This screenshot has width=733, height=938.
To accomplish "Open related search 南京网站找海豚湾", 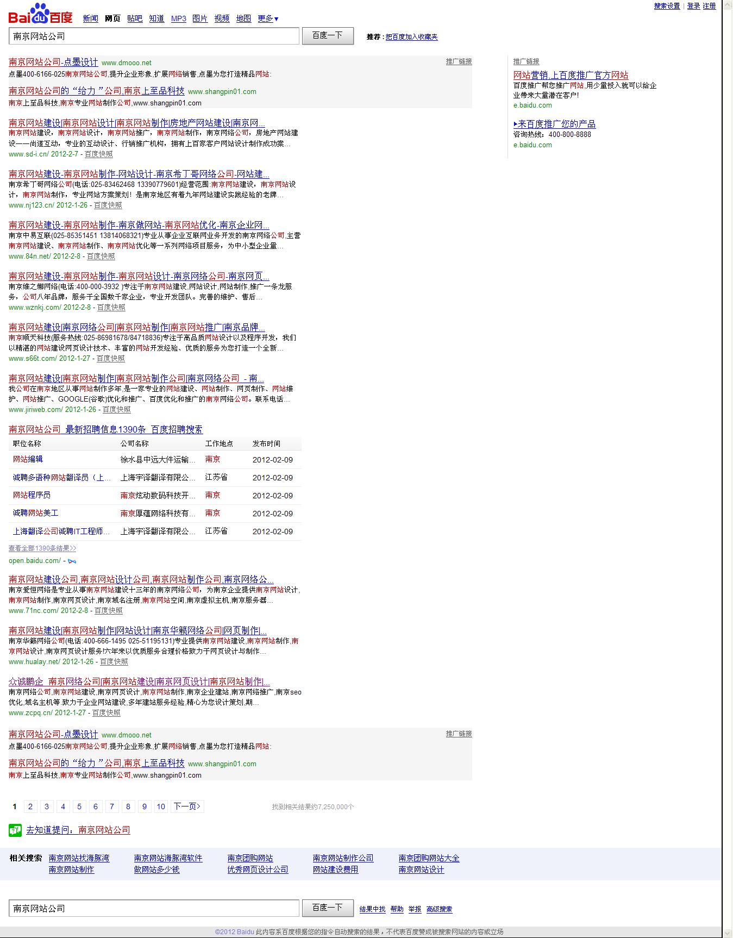I will click(x=79, y=858).
